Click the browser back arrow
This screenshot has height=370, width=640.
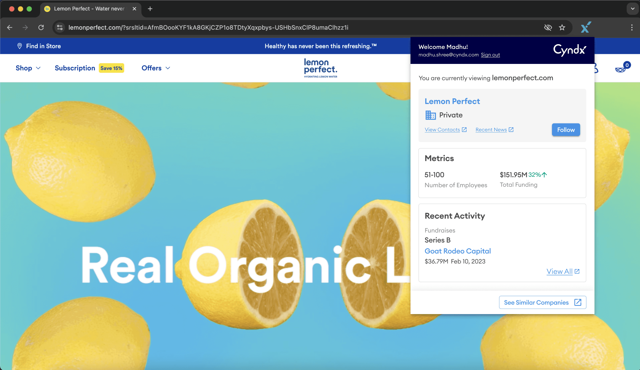10,27
